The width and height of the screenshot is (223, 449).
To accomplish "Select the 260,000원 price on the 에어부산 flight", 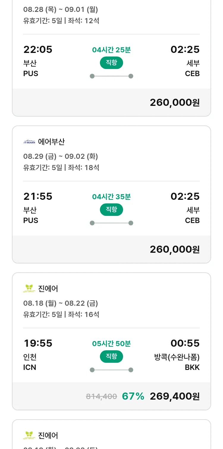I will tap(175, 249).
